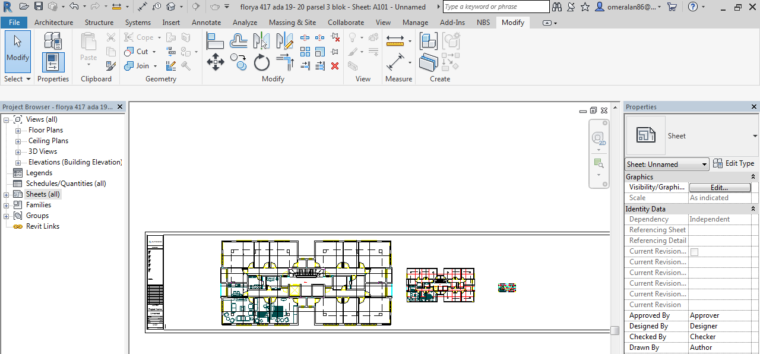
Task: Click the Open folder icon in quick access
Action: pos(24,7)
